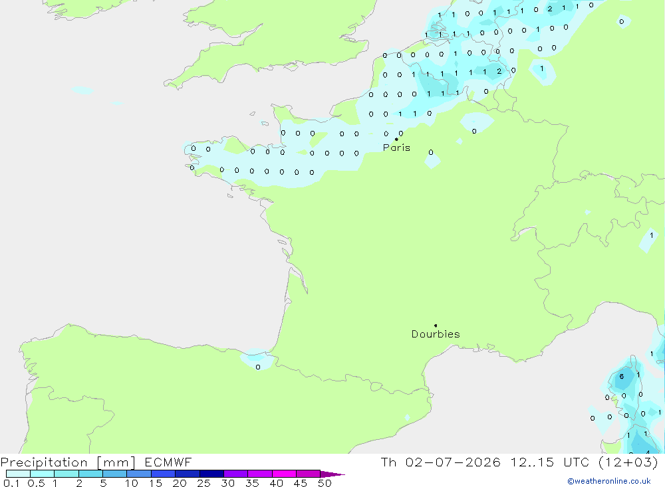The width and height of the screenshot is (665, 487).
Task: Click the 0 value near the Basque coast
Action: [x=258, y=367]
